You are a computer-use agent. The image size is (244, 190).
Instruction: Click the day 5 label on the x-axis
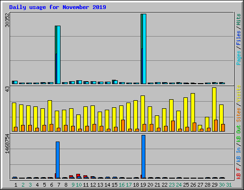pos(44,185)
